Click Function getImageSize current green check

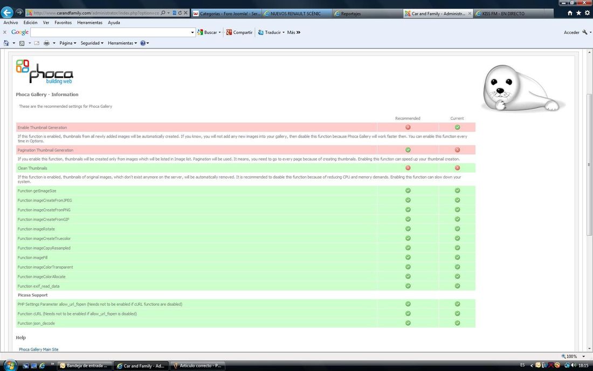(x=457, y=190)
